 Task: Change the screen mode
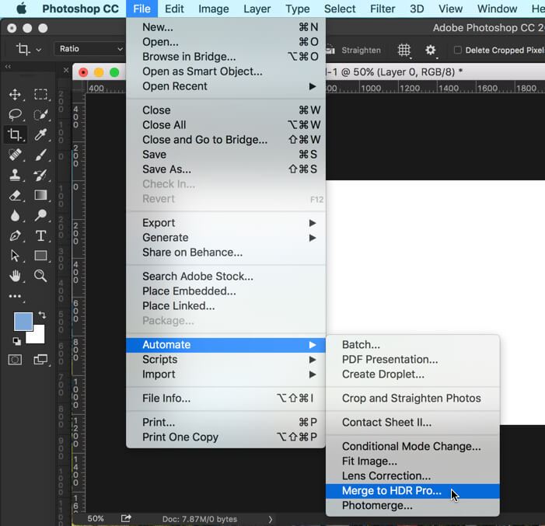pos(40,360)
